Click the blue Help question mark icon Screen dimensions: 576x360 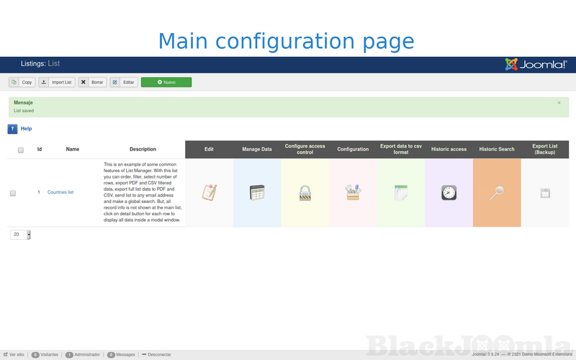13,129
